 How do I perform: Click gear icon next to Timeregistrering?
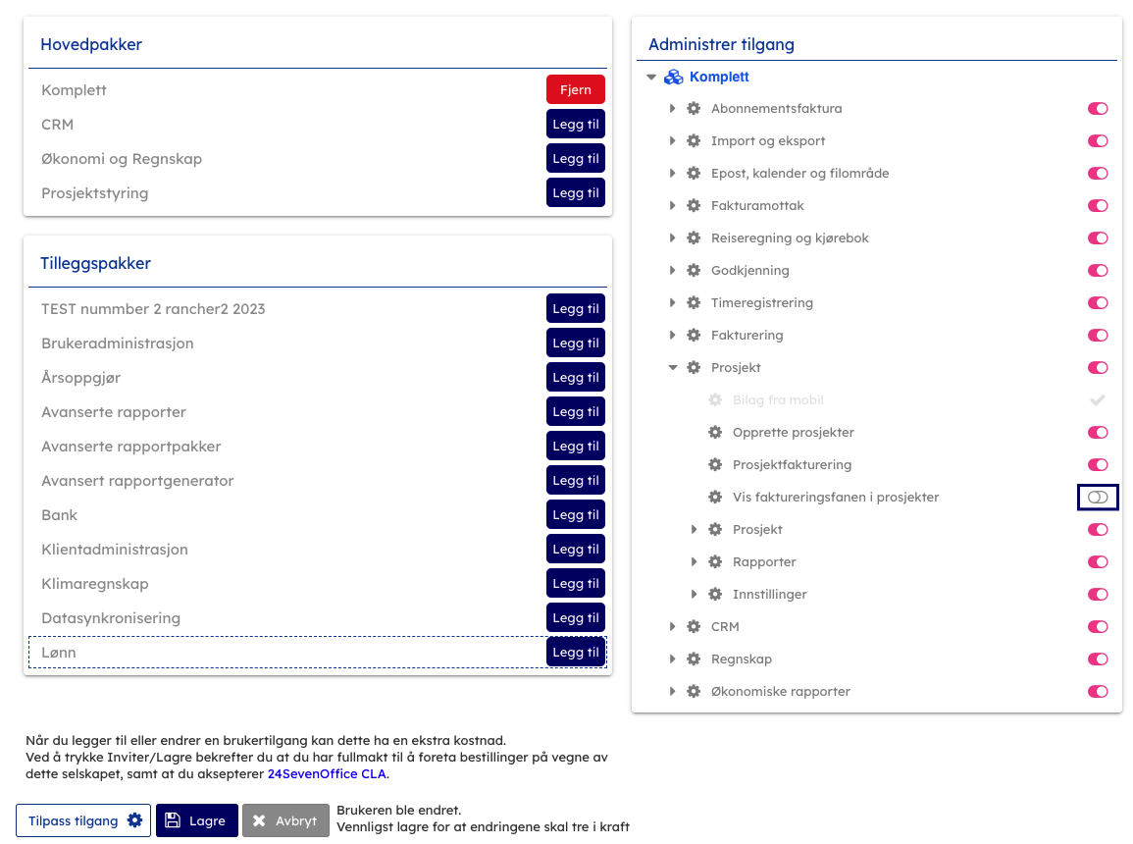(694, 303)
